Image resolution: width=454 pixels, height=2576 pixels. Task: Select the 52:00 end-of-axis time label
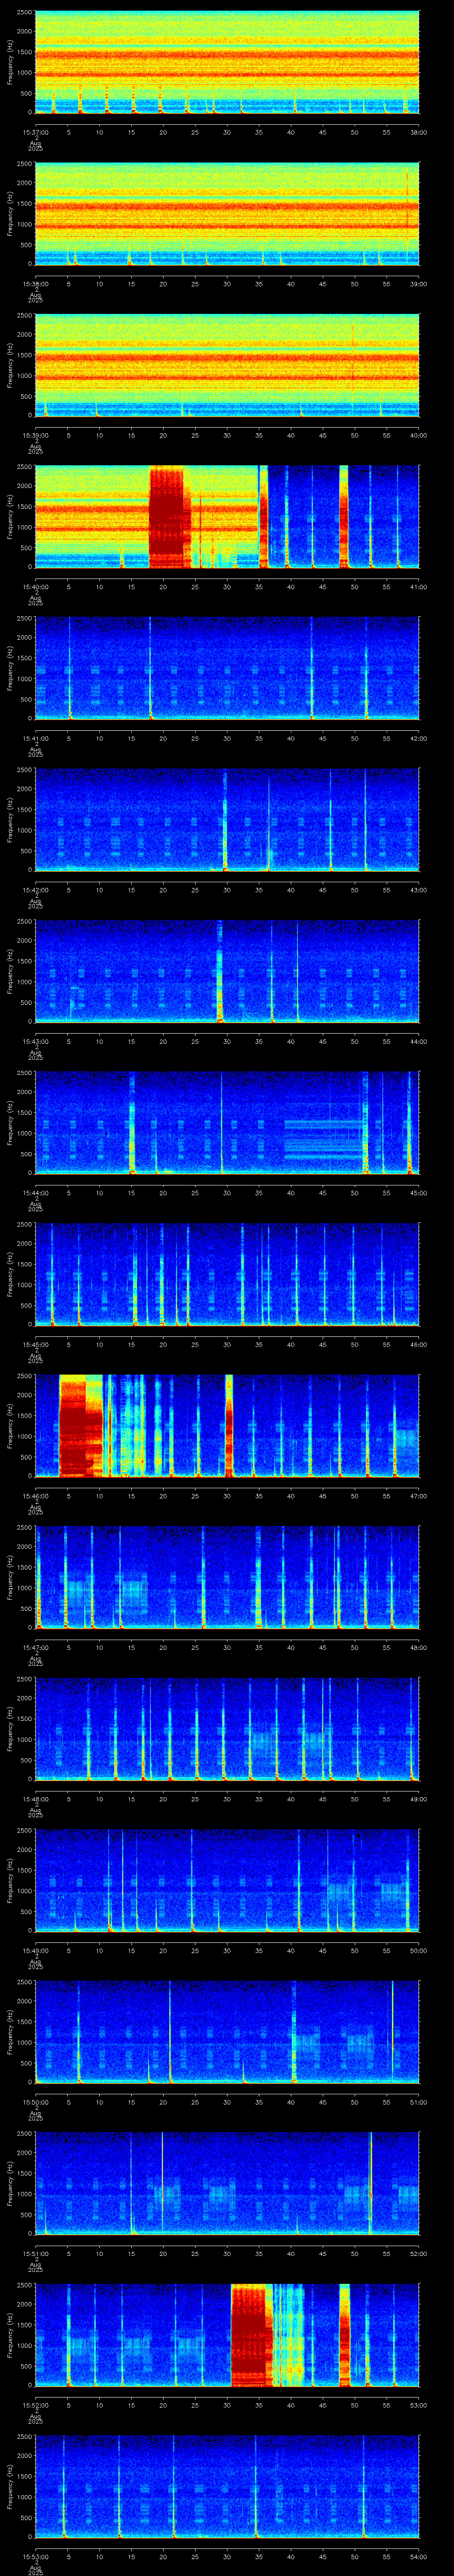pos(418,2253)
